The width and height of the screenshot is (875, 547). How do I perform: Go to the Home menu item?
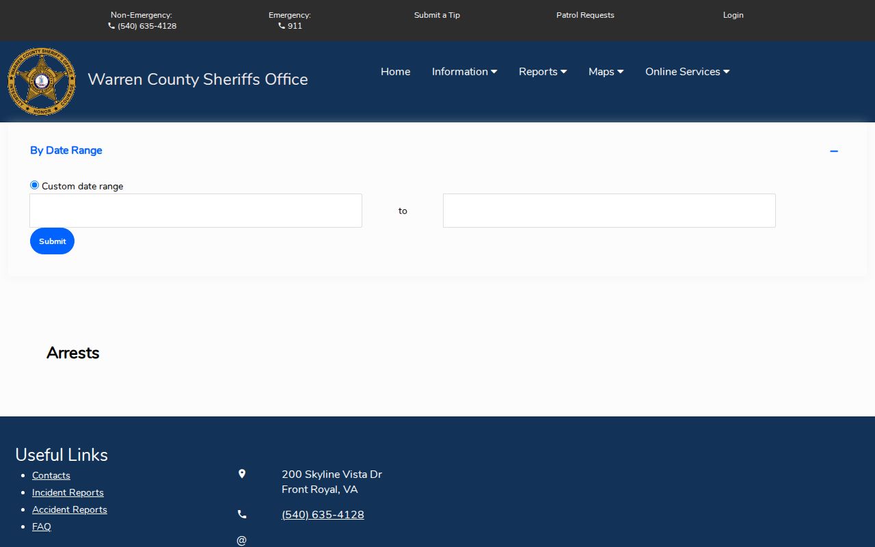tap(395, 72)
